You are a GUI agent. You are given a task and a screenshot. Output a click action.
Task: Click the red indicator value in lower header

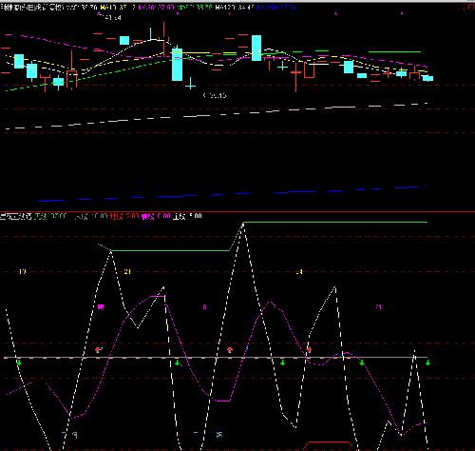[x=124, y=217]
